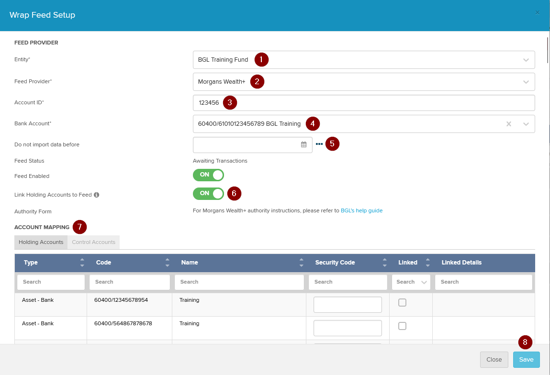
Task: Sort table by Security Code arrows
Action: tap(385, 263)
